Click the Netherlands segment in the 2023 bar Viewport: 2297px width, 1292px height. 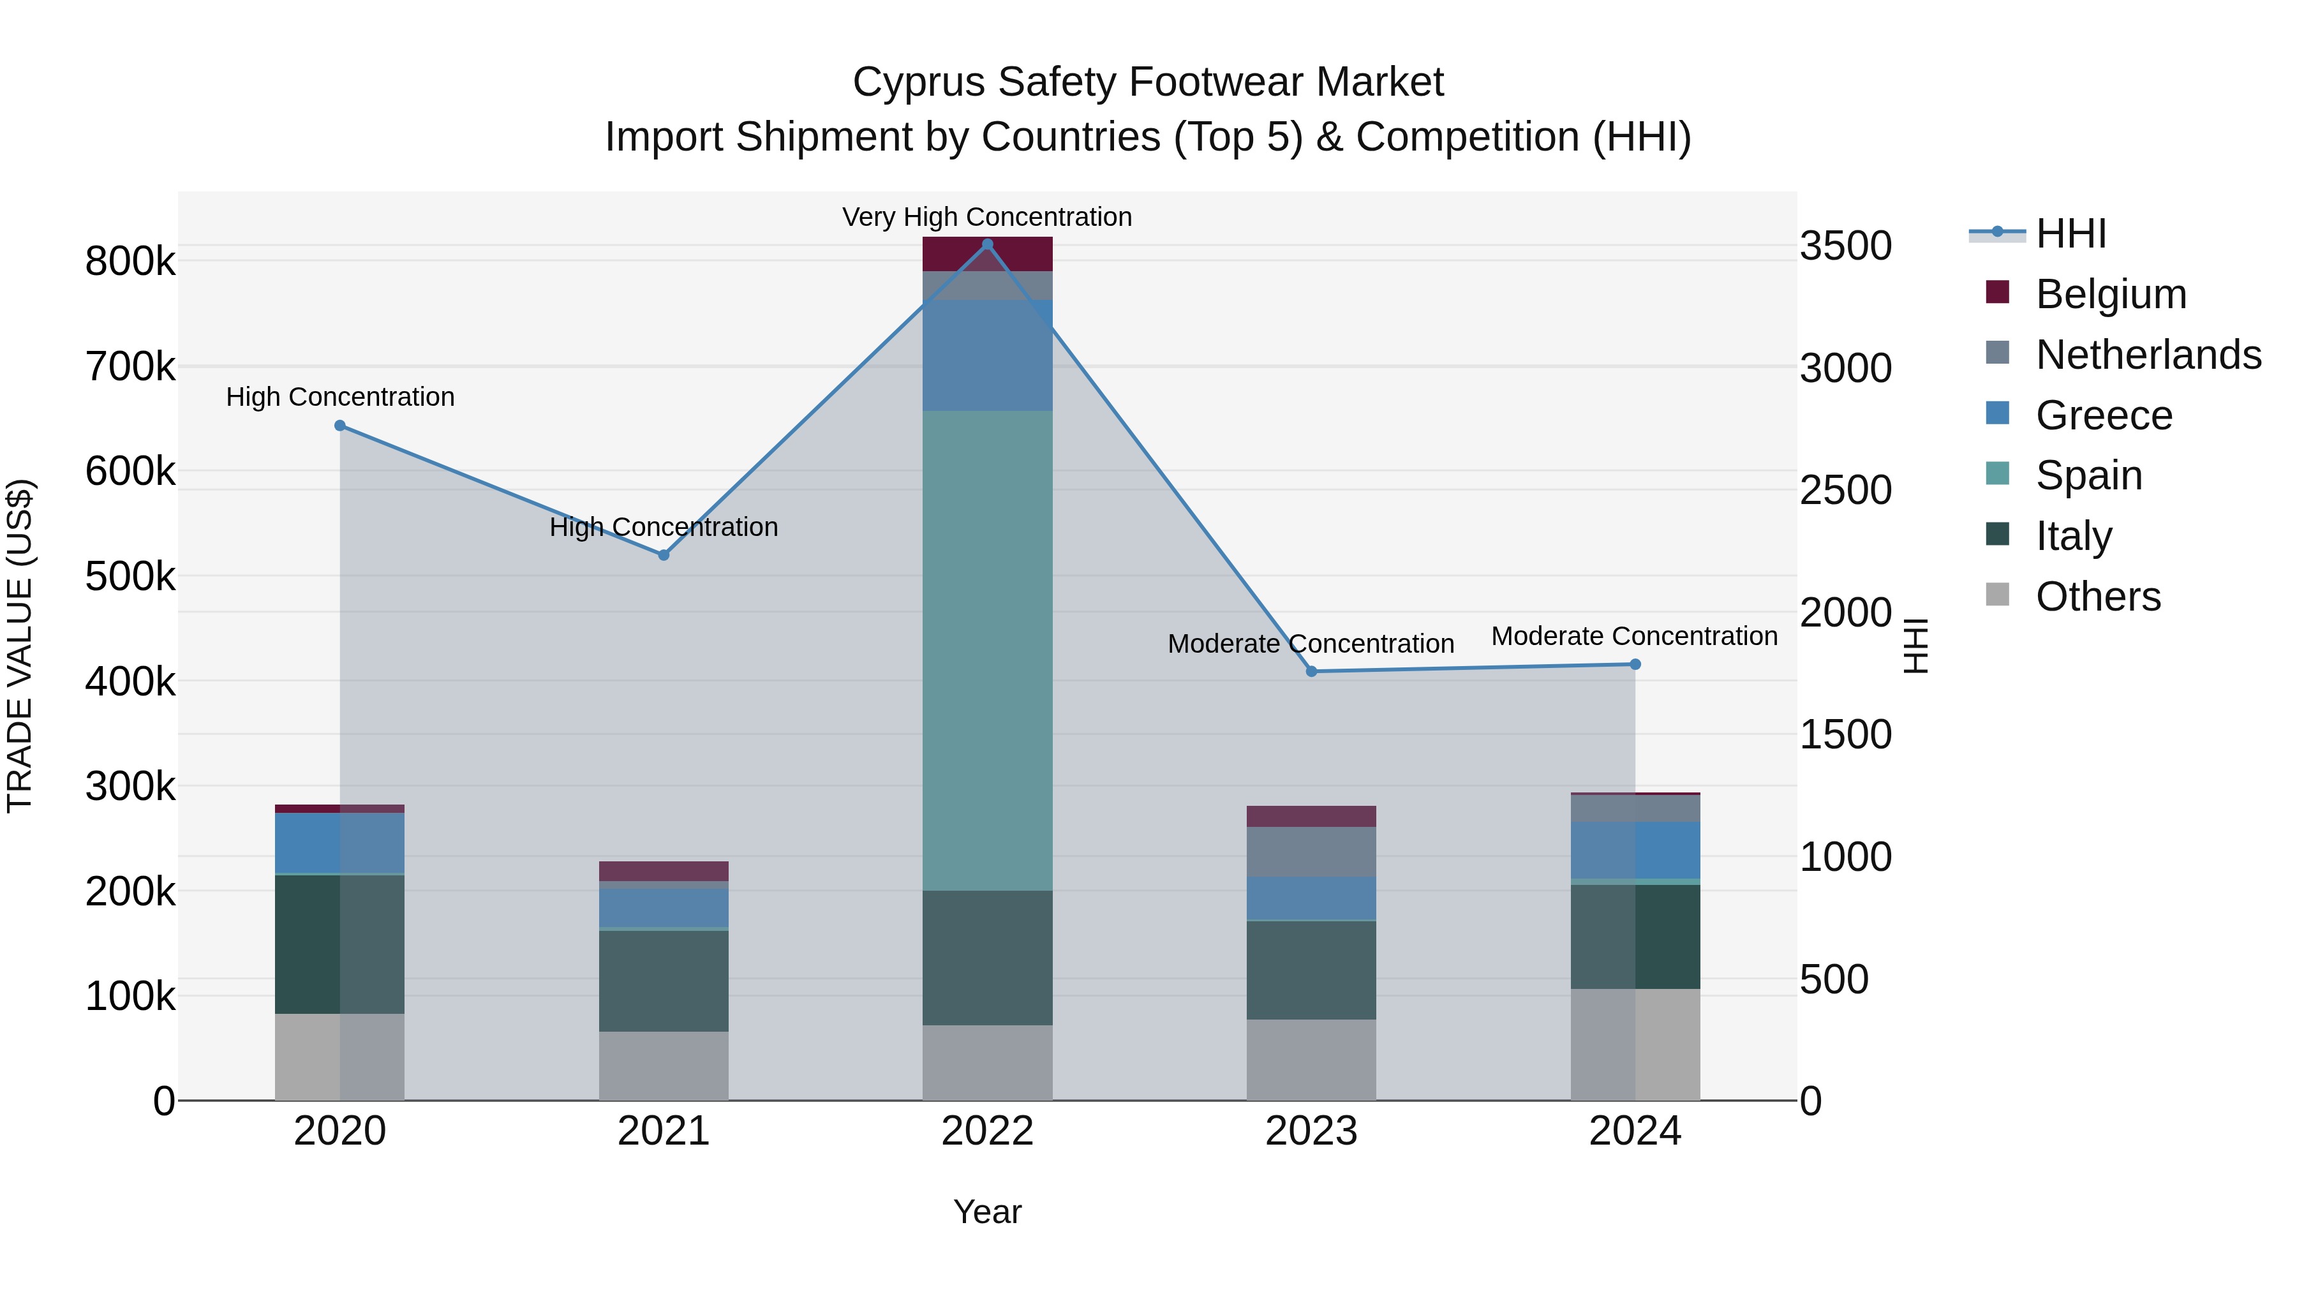point(1311,852)
